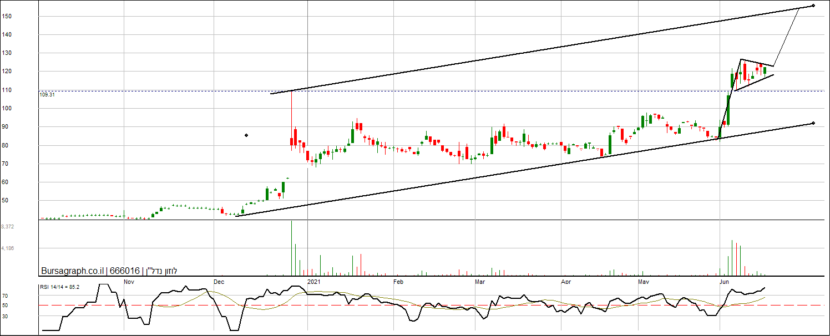Select the RSI 70 level label

4,296
